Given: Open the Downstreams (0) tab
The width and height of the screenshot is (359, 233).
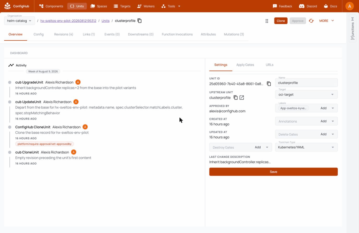Looking at the screenshot, I should coord(141,34).
